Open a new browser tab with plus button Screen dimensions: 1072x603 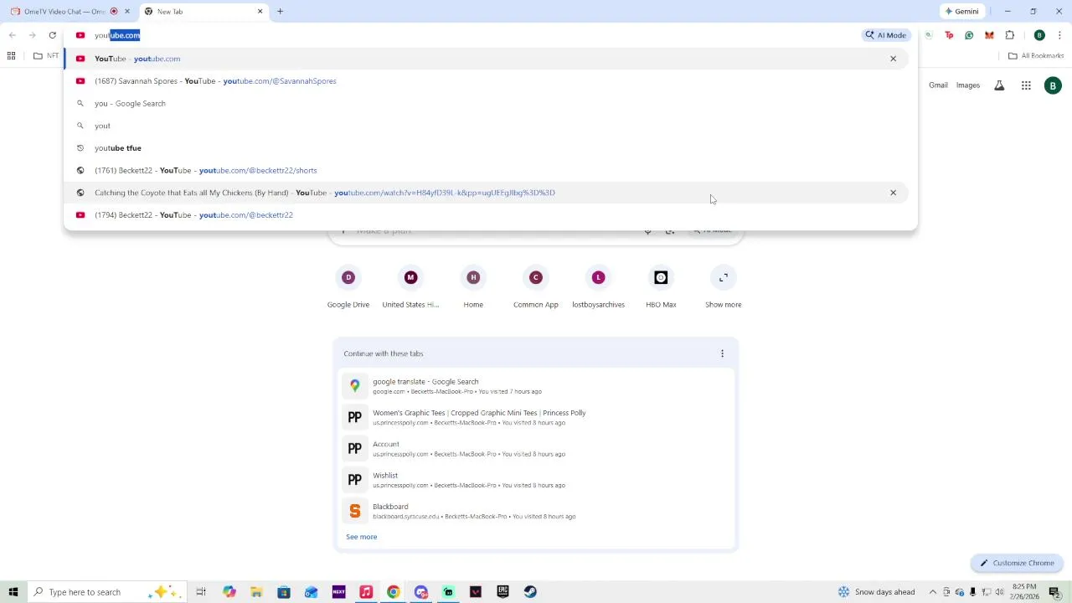click(280, 11)
